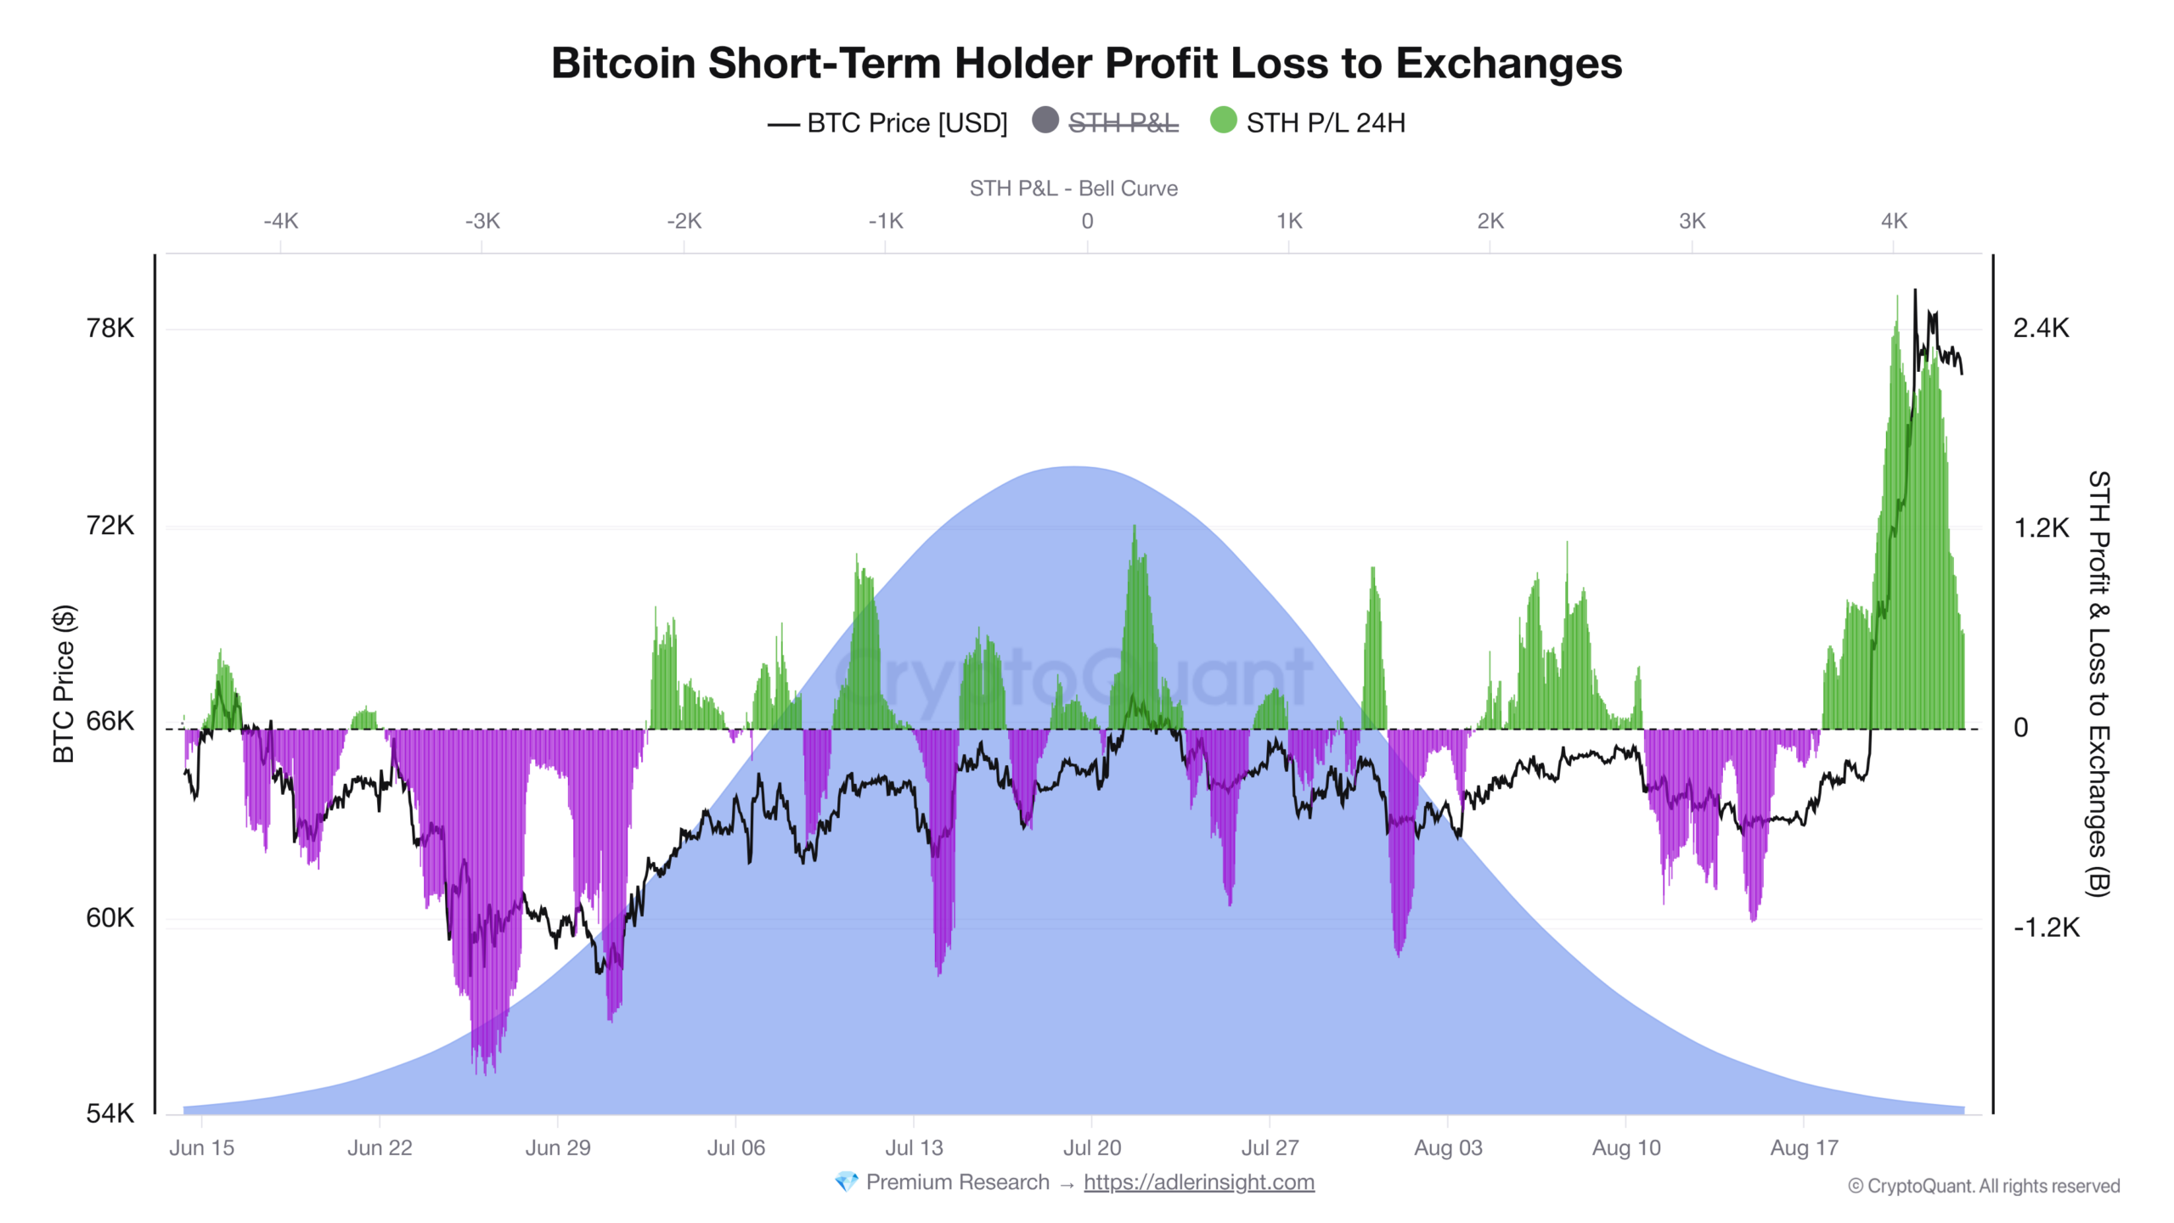Click the Jun 15 date axis label

point(201,1148)
